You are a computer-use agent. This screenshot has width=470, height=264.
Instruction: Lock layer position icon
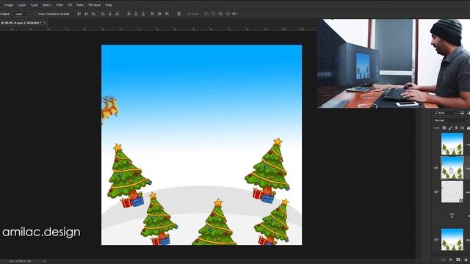point(456,128)
